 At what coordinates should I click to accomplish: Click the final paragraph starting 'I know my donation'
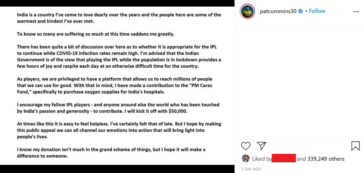click(111, 152)
